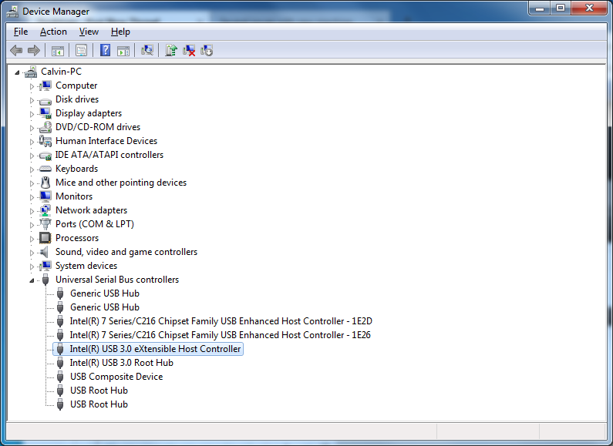The width and height of the screenshot is (613, 446).
Task: Click Scan for hardware changes icon
Action: coord(147,50)
